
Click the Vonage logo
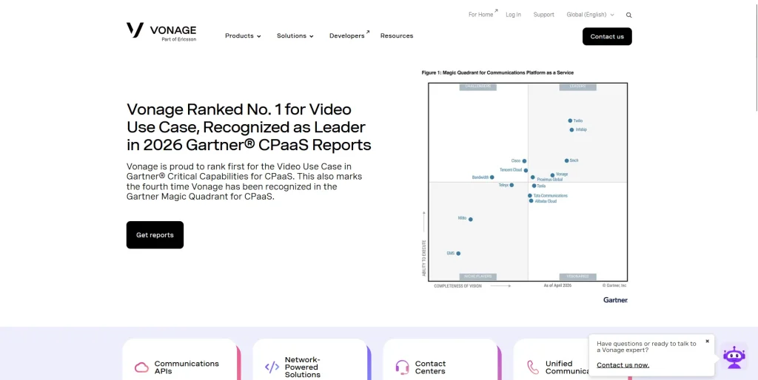pyautogui.click(x=161, y=32)
